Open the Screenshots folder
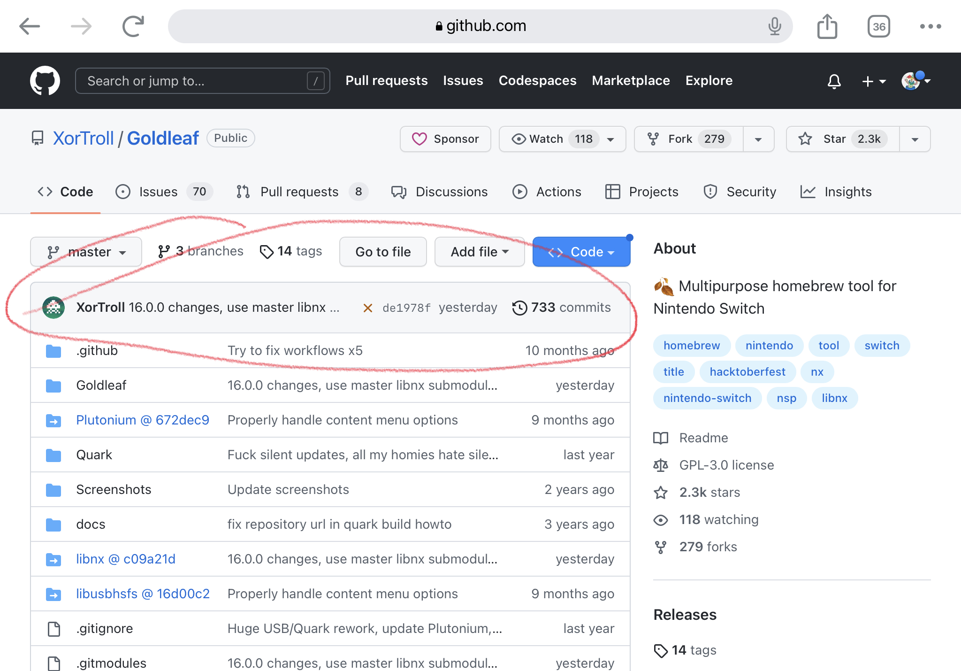 click(x=114, y=490)
